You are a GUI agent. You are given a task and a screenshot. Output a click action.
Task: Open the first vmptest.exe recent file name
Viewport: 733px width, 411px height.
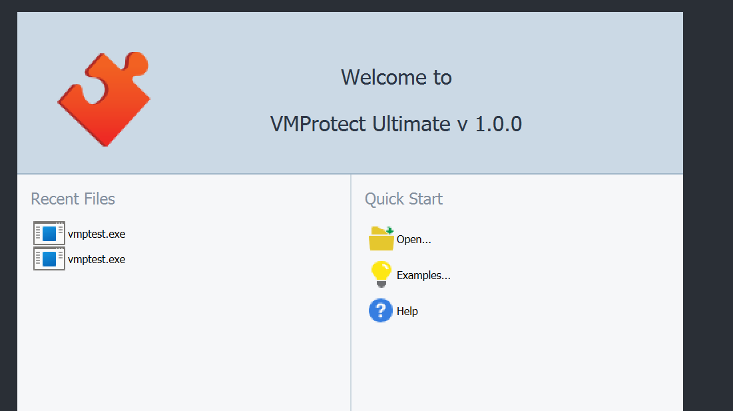(97, 234)
